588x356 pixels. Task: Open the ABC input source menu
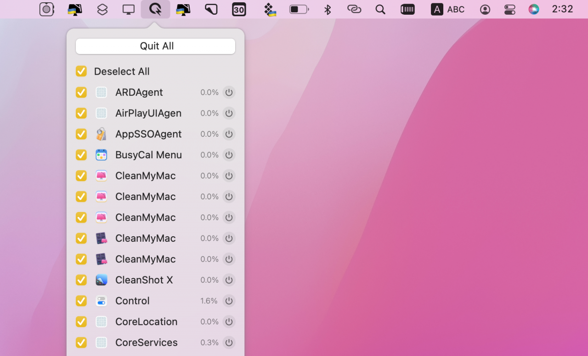coord(448,9)
